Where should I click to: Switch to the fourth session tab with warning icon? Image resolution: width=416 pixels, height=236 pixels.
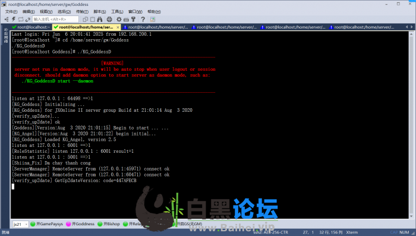point(225,27)
